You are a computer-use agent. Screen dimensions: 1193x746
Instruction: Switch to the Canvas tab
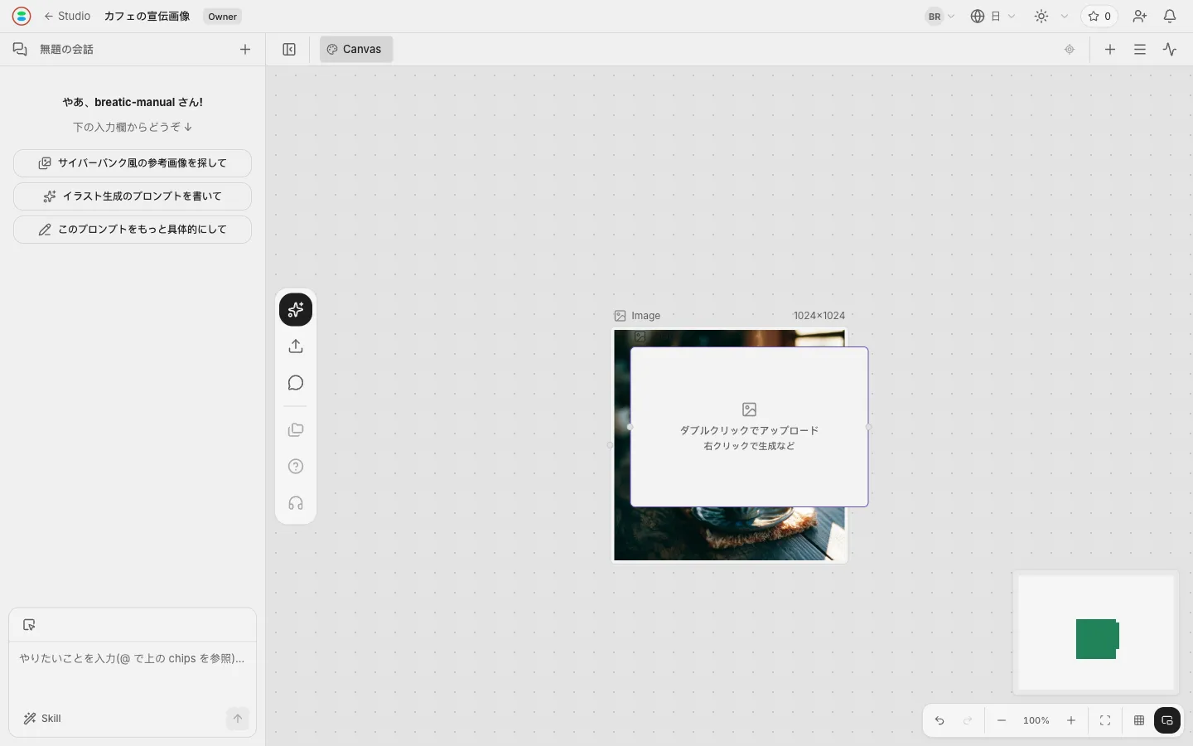355,50
